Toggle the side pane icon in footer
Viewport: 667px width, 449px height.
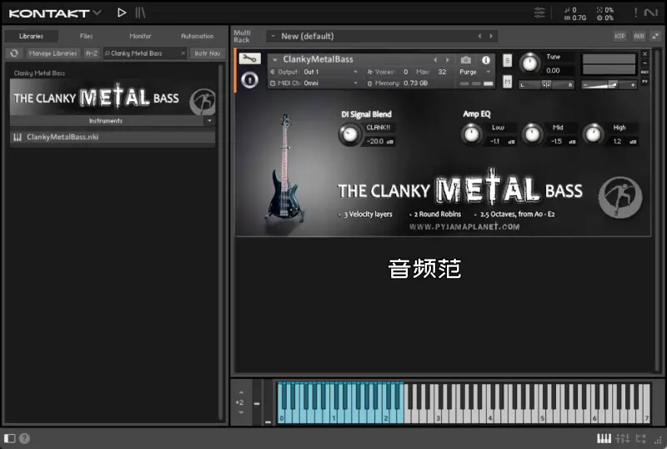(9, 438)
